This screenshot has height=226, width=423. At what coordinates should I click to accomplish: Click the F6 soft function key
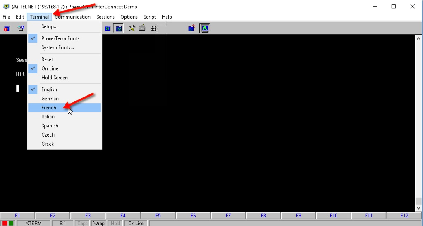(x=193, y=216)
